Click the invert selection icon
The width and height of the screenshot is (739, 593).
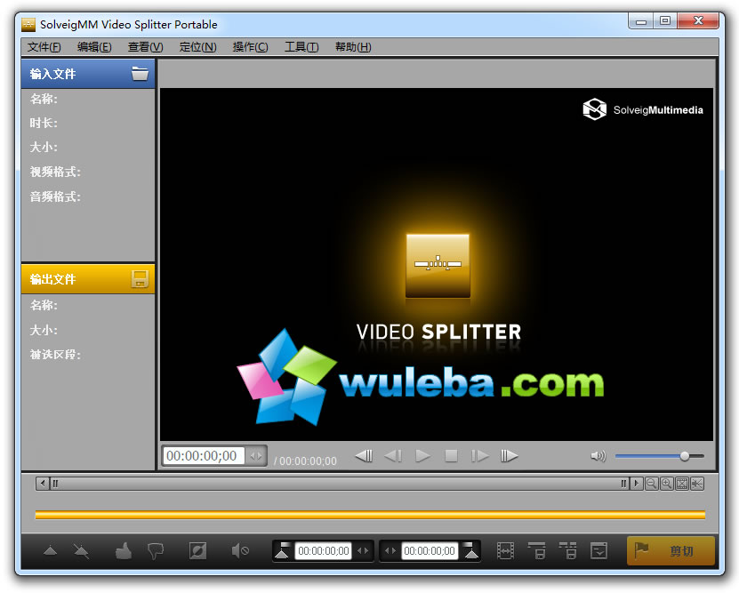197,550
